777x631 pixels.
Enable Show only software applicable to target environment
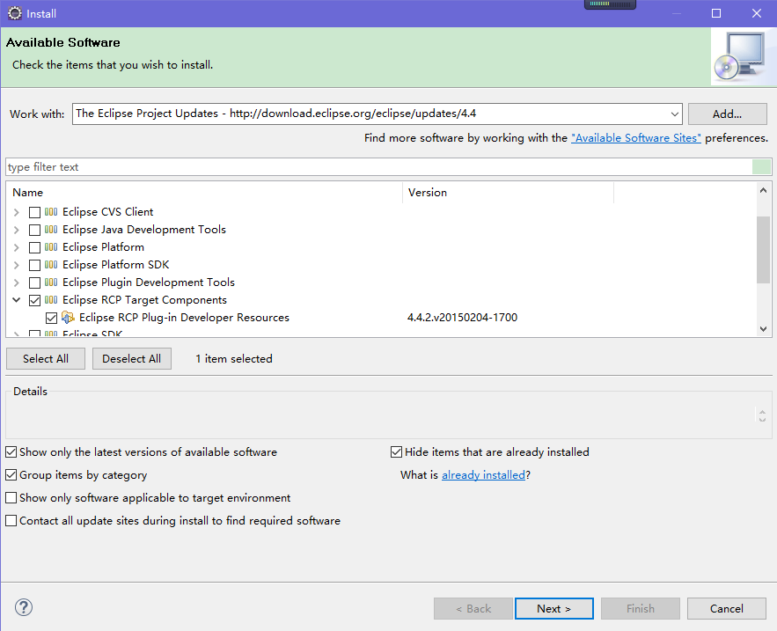(x=11, y=497)
